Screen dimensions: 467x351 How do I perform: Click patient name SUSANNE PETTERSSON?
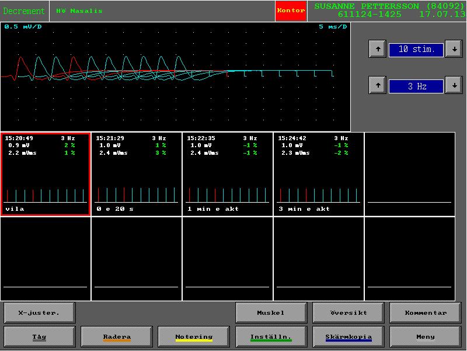point(367,6)
